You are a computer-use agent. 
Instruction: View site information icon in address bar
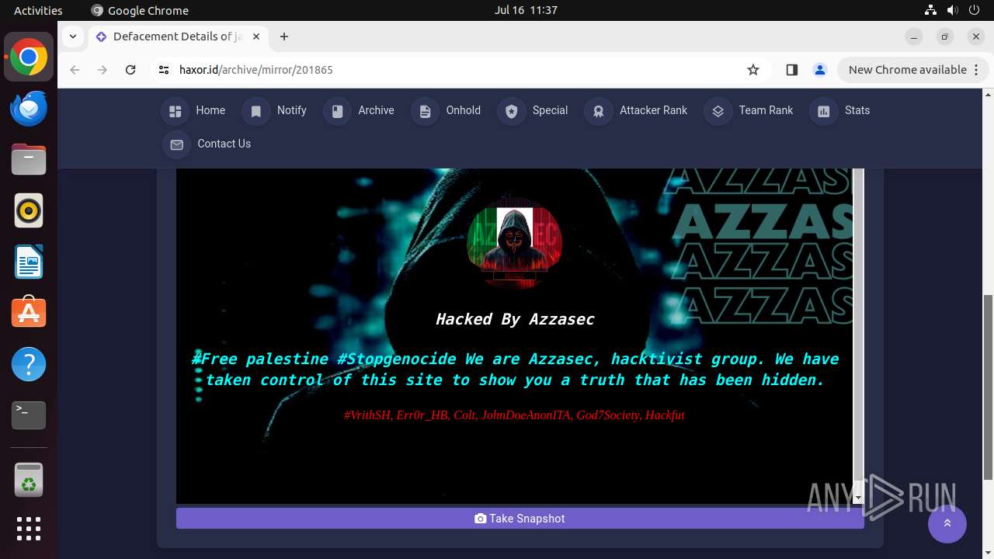click(163, 70)
